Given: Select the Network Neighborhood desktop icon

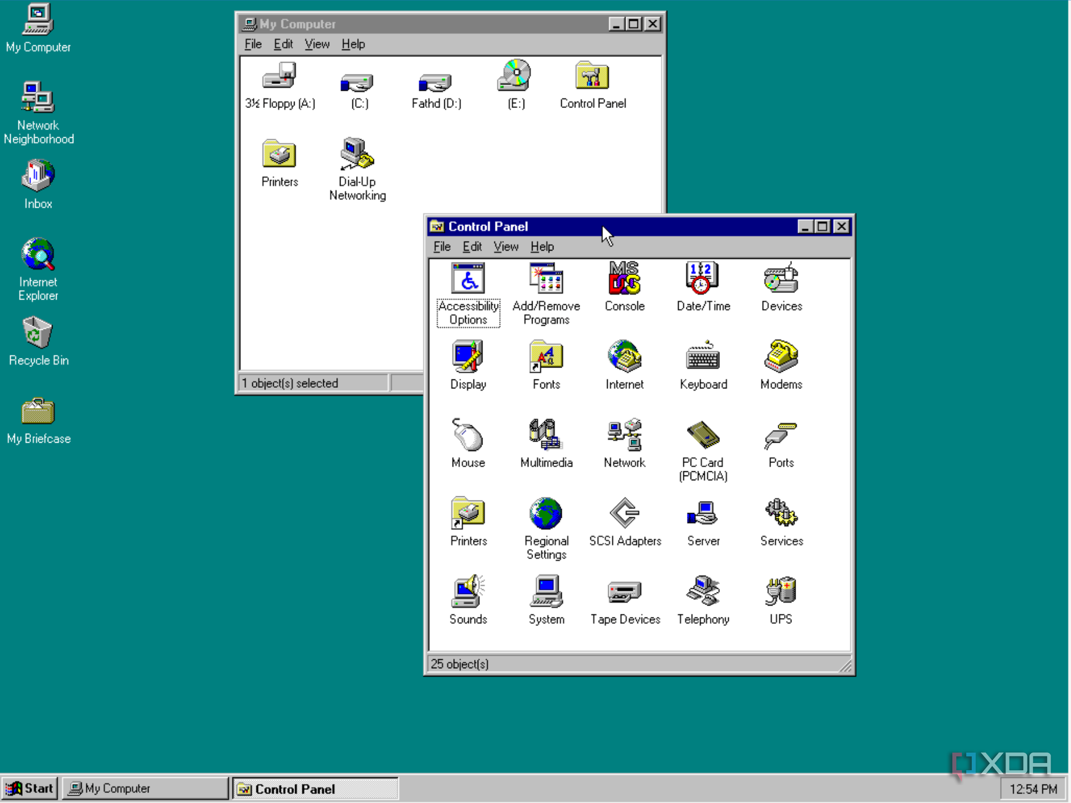Looking at the screenshot, I should (38, 113).
